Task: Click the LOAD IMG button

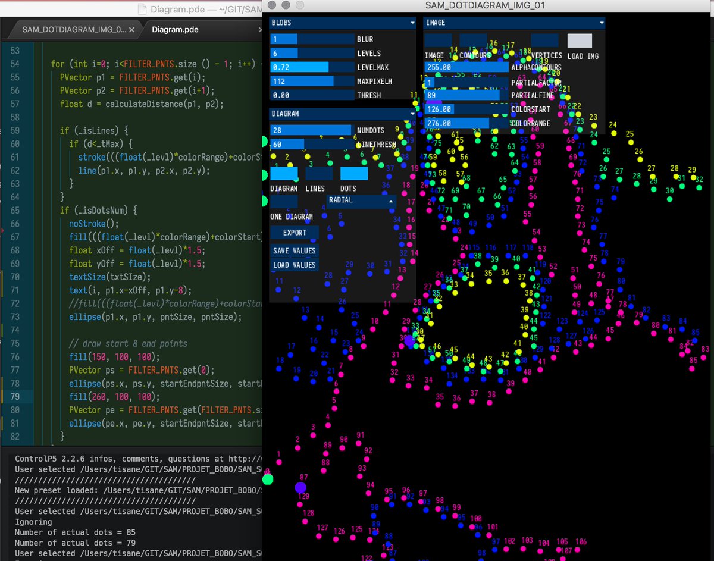Action: (x=580, y=40)
